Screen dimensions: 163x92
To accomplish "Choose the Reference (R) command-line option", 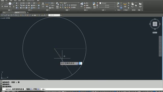I will click(x=36, y=89).
